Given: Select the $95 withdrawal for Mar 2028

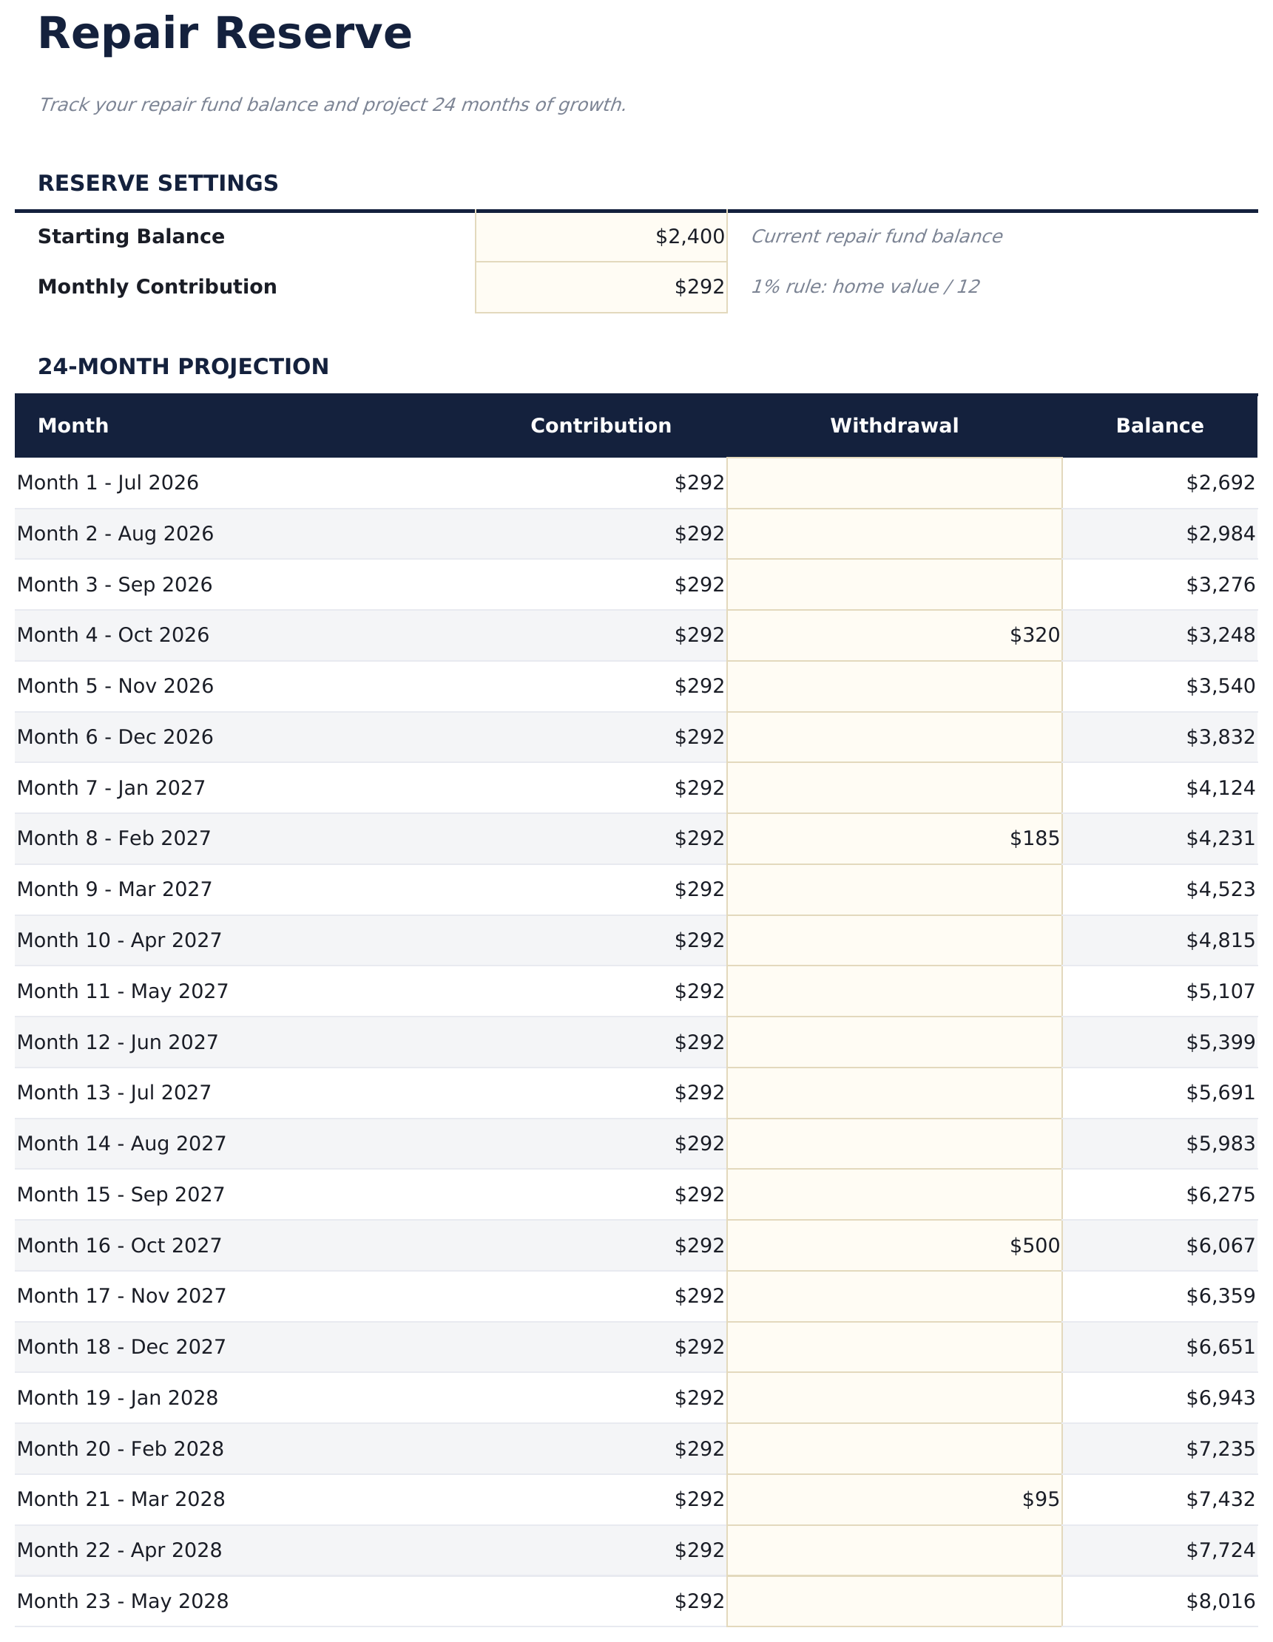Looking at the screenshot, I should point(894,1500).
